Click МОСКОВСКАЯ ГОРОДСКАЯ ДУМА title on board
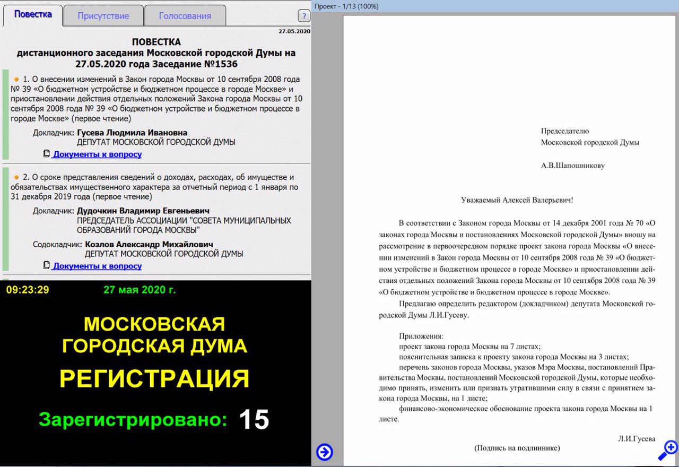The height and width of the screenshot is (467, 679). 154,335
